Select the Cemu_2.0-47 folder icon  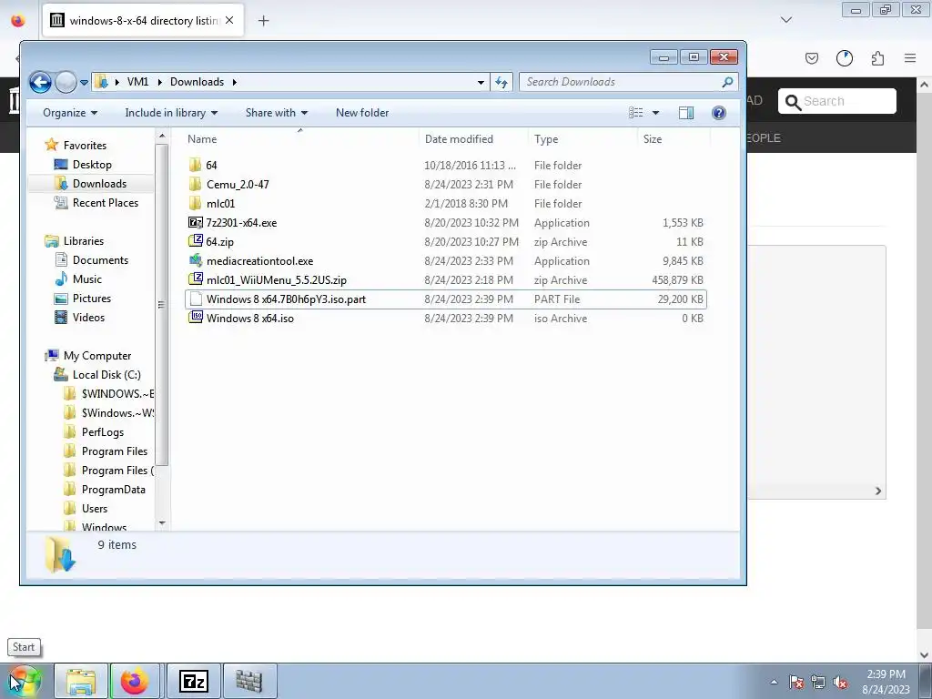[195, 184]
